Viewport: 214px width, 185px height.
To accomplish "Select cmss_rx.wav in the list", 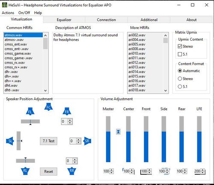I will (x=24, y=62).
